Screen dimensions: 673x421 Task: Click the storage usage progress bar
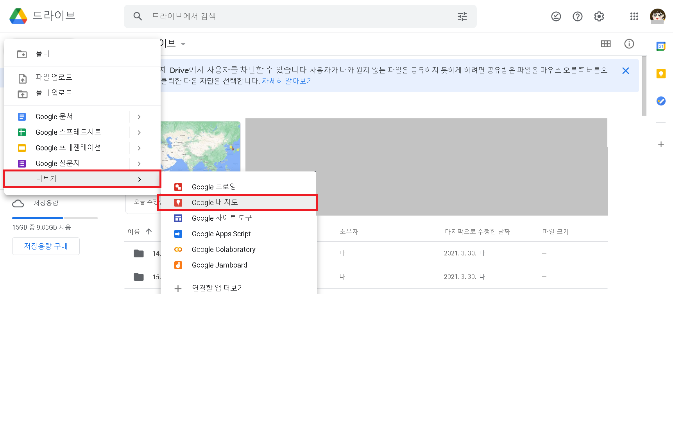[55, 218]
